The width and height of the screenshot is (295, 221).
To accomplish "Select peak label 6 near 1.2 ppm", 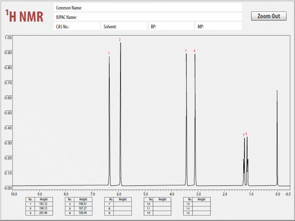I will coord(246,133).
